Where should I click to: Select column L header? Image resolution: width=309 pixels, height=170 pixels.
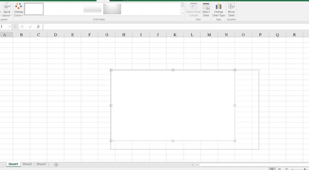[192, 35]
